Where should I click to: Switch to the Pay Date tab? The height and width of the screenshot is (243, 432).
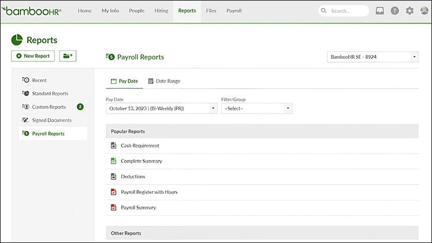[x=124, y=81]
